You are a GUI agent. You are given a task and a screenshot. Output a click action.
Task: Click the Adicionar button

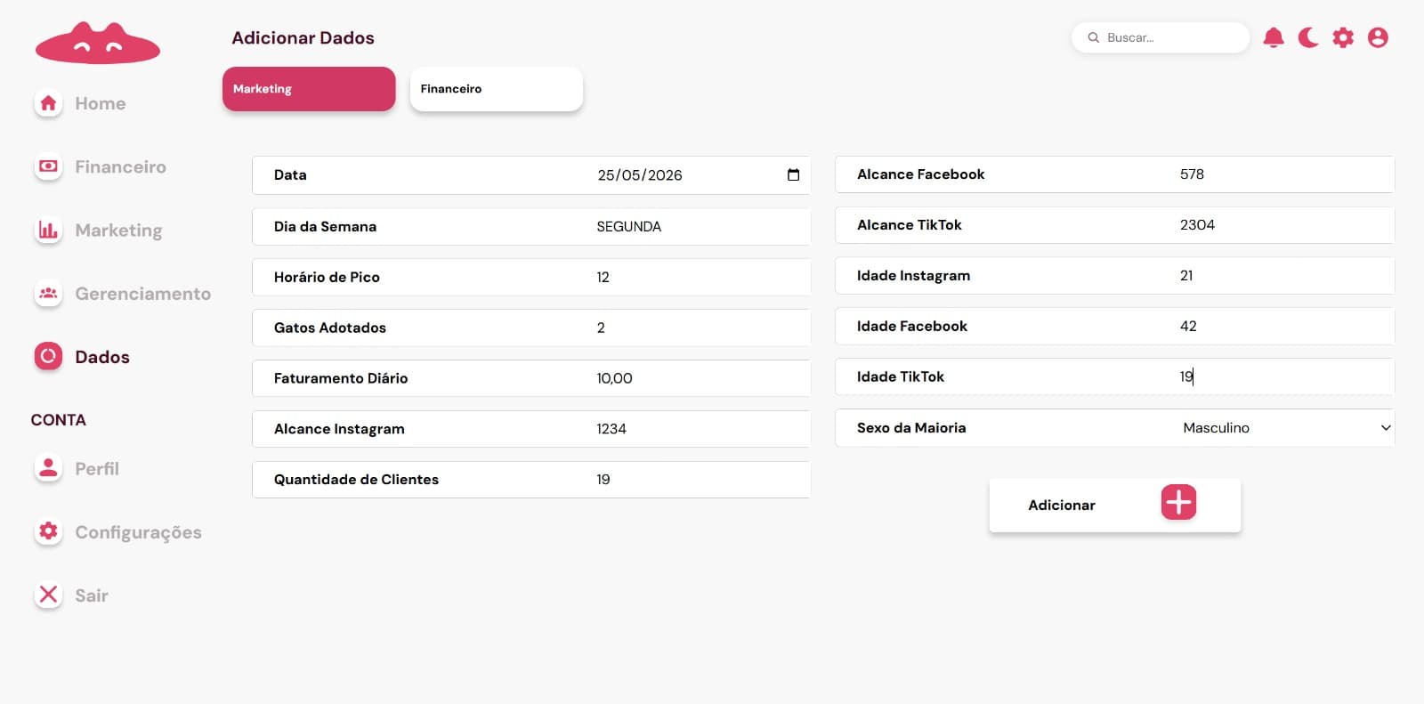click(1115, 506)
